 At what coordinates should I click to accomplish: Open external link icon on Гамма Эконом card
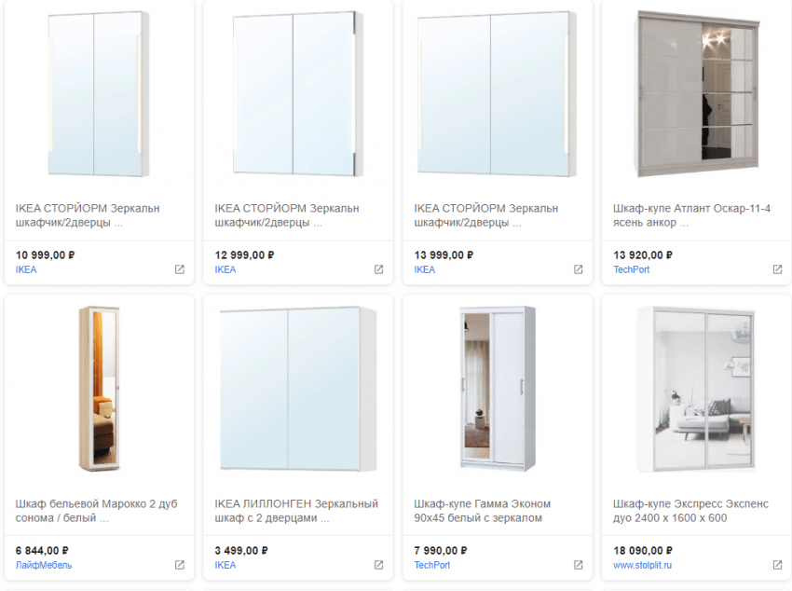coord(578,565)
